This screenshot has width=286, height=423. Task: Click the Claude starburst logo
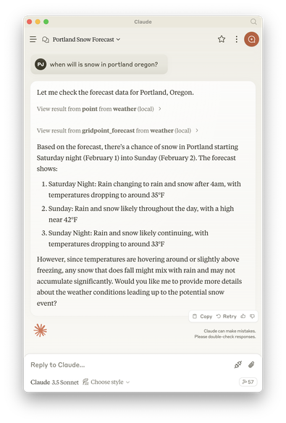click(41, 330)
